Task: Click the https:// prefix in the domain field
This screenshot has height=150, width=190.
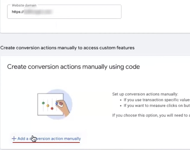Action: (18, 12)
